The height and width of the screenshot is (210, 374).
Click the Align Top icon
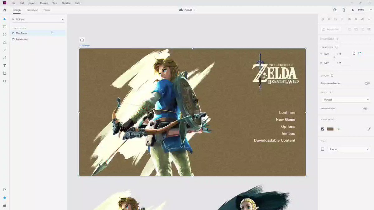(x=323, y=19)
